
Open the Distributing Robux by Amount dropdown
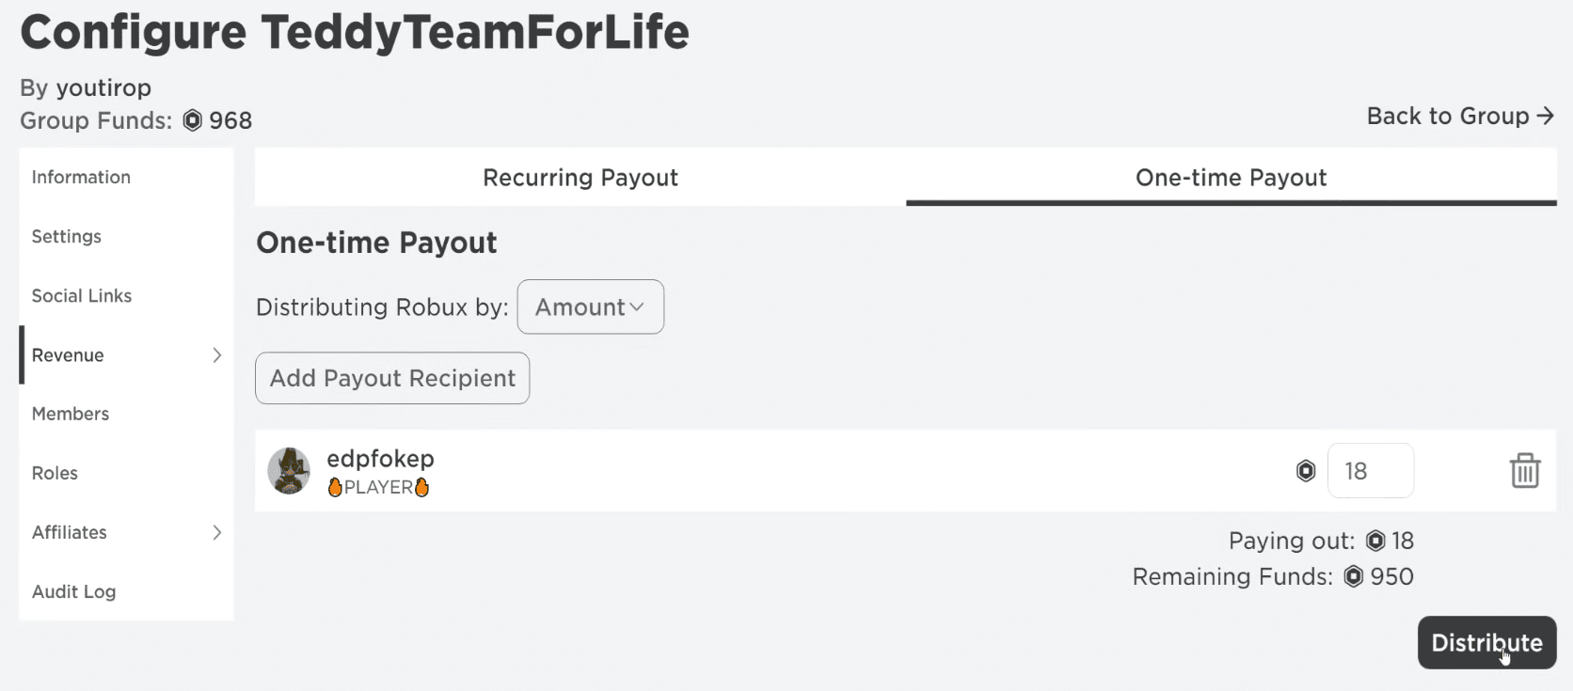tap(590, 306)
